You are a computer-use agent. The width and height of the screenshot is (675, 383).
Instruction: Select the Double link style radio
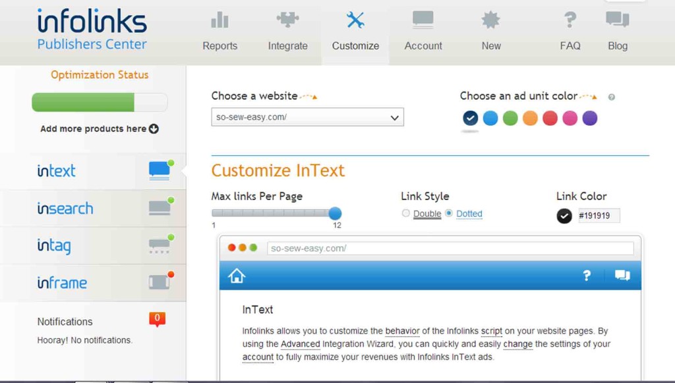click(x=405, y=213)
